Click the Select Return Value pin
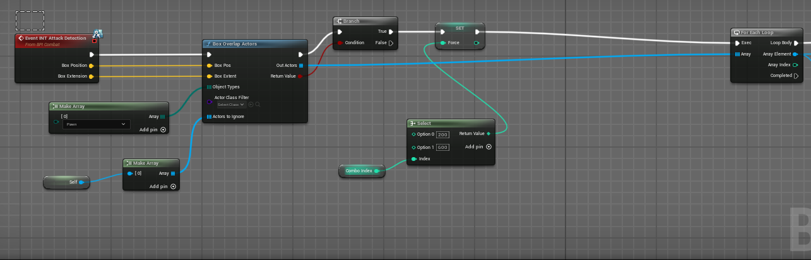Screen dimensions: 811x260 point(488,134)
